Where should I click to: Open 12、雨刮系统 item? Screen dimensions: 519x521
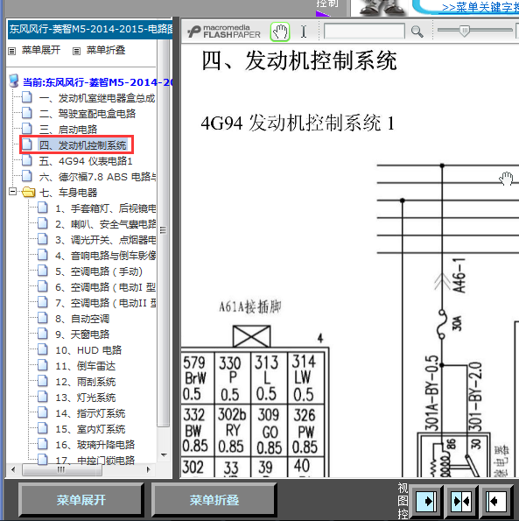(86, 382)
